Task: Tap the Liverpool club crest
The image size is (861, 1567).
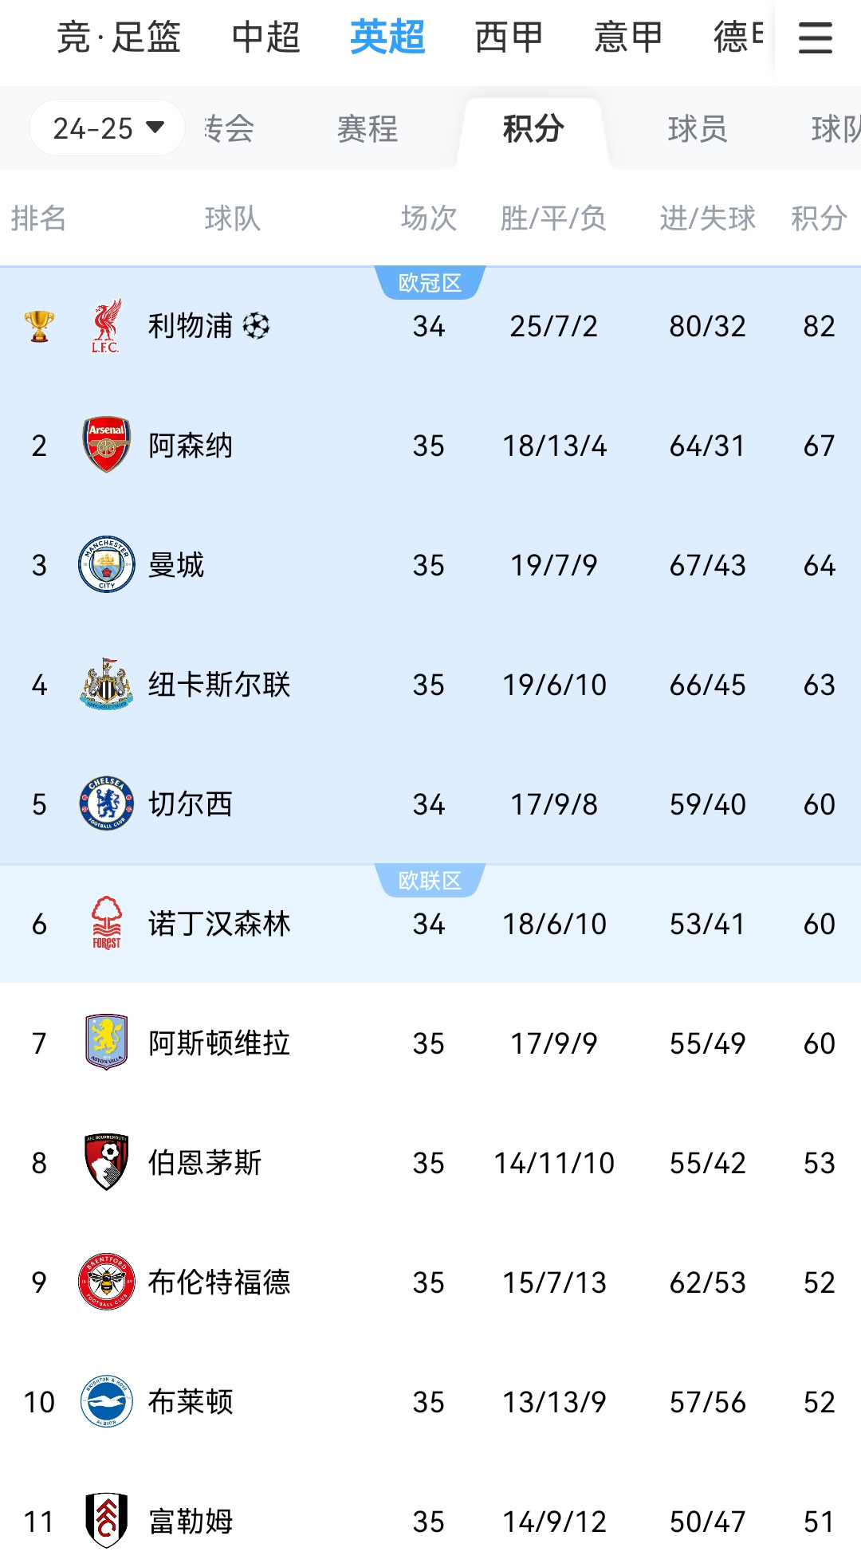Action: click(x=106, y=325)
